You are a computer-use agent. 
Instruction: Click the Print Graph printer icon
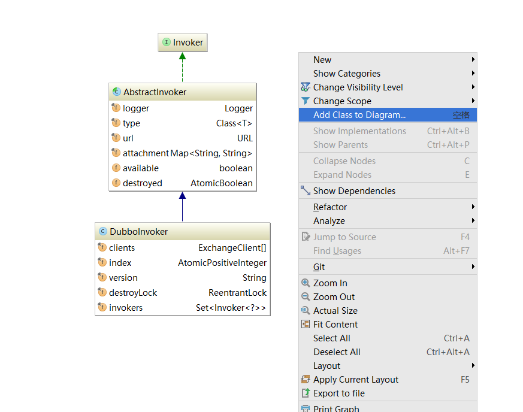(306, 408)
